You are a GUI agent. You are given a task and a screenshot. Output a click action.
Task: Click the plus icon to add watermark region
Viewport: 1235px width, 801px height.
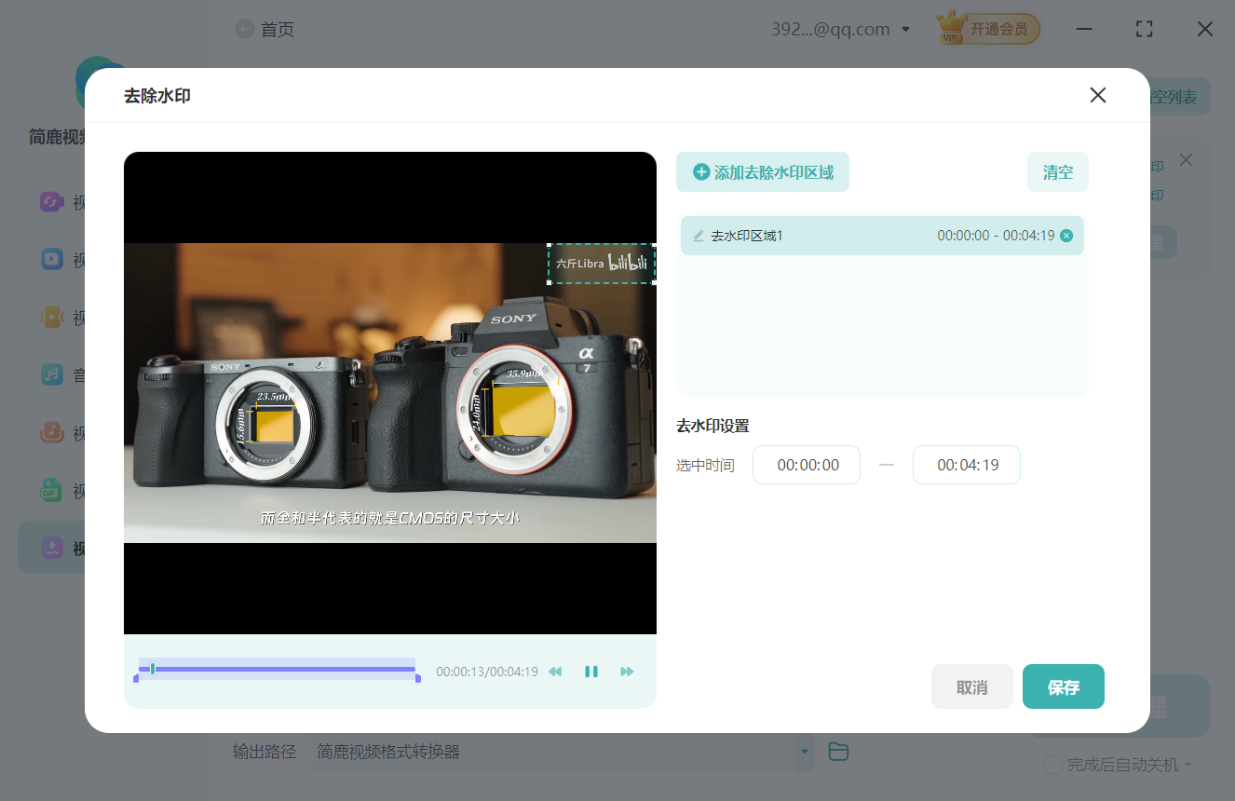pos(701,172)
